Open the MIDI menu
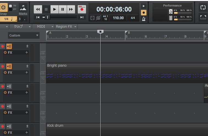 (43, 27)
